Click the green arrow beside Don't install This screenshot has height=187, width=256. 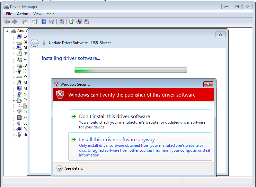74,117
